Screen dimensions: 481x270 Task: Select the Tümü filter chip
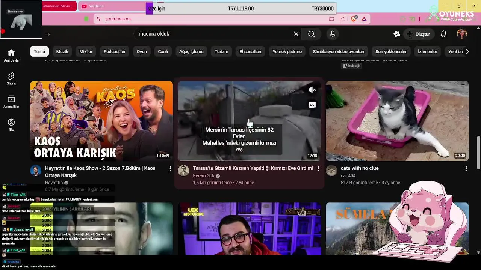click(39, 52)
